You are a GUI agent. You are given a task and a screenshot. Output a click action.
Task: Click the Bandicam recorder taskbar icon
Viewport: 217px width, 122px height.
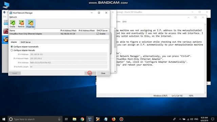click(121, 119)
